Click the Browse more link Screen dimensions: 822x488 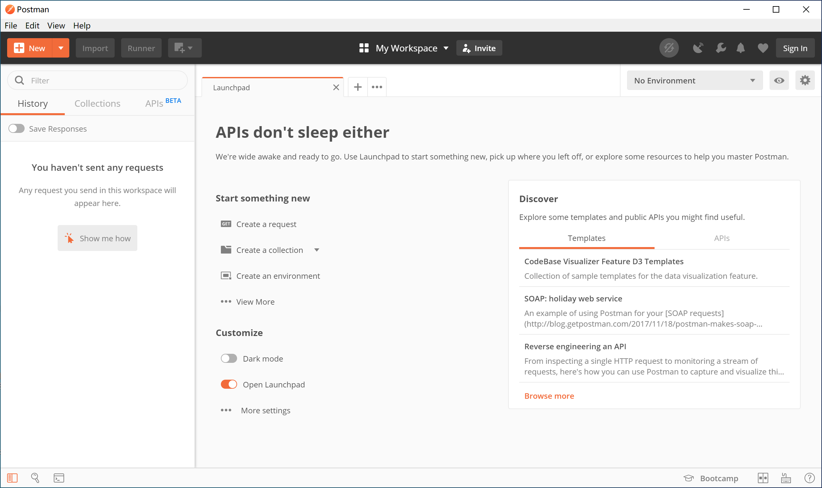point(549,396)
